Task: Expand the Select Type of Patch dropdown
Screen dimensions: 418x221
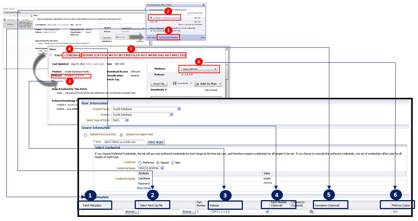Action: (x=120, y=120)
